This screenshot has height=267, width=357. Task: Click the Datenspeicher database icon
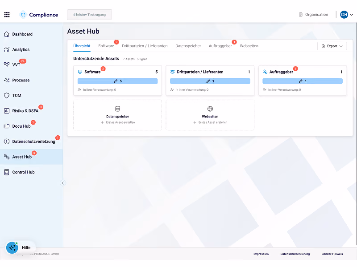117,109
